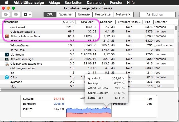Viewport: 179px width, 122px height.
Task: Click the magnifier icon in the search field
Action: click(149, 14)
